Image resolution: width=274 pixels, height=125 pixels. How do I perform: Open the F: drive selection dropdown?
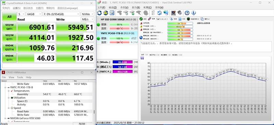[61, 14]
